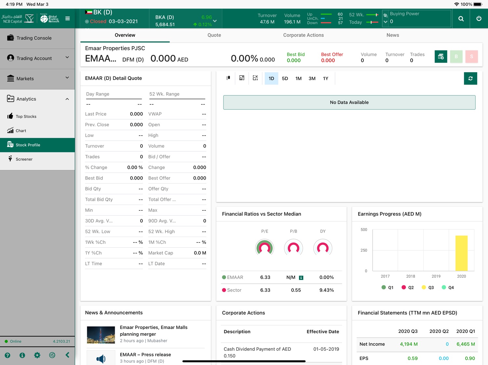488x365 pixels.
Task: Switch to the Quote tab
Action: (214, 35)
